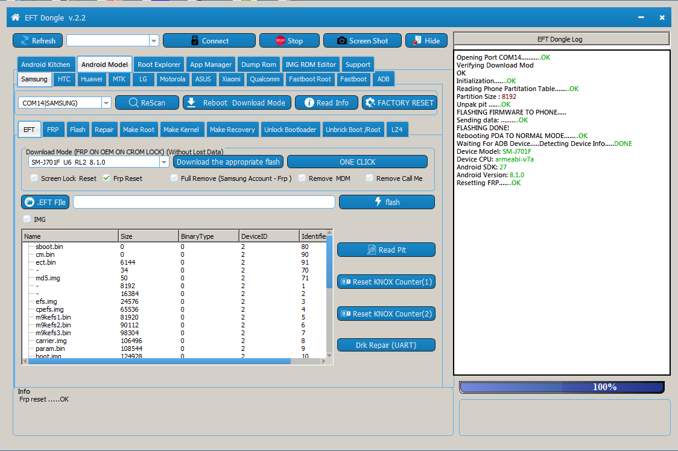678x451 pixels.
Task: Click the Read Info "i" icon
Action: coord(309,102)
